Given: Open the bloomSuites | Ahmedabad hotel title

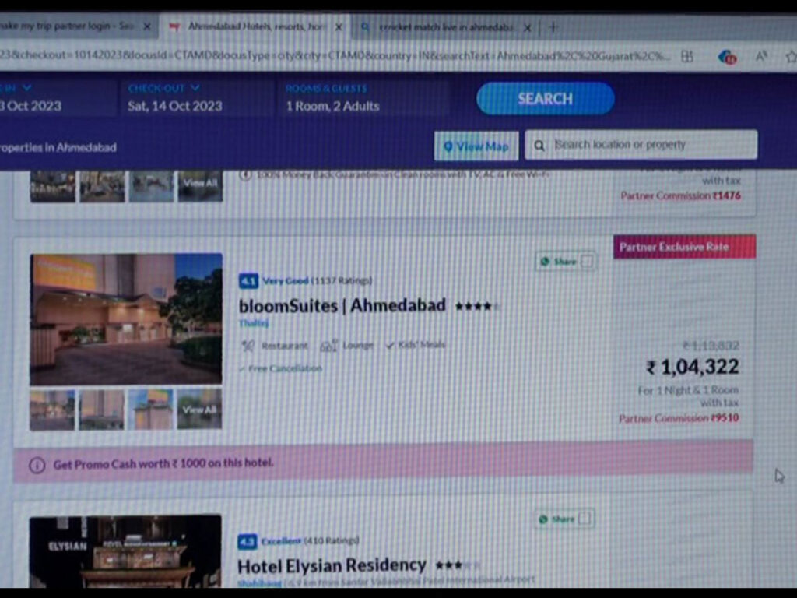Looking at the screenshot, I should tap(342, 305).
